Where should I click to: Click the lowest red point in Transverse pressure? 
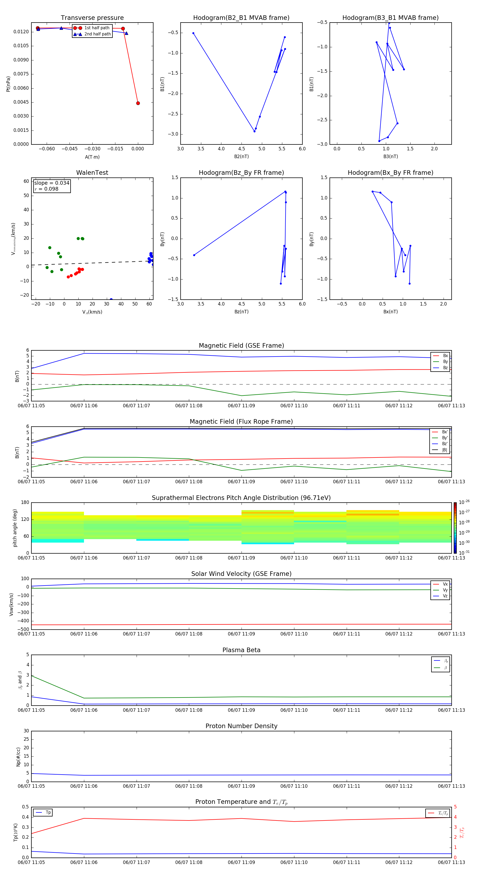point(138,103)
